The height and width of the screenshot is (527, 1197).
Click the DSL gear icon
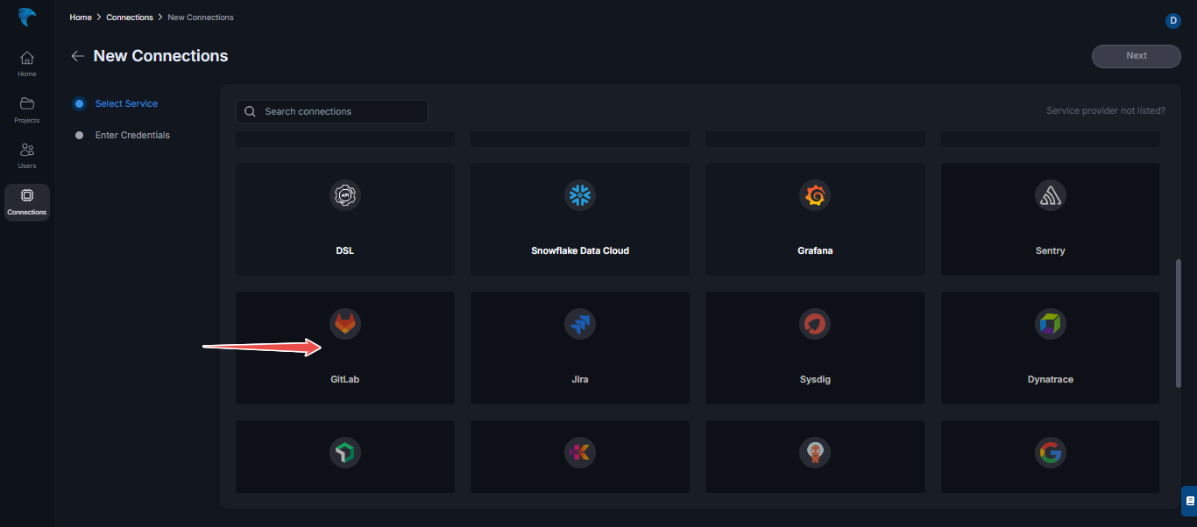click(x=344, y=195)
